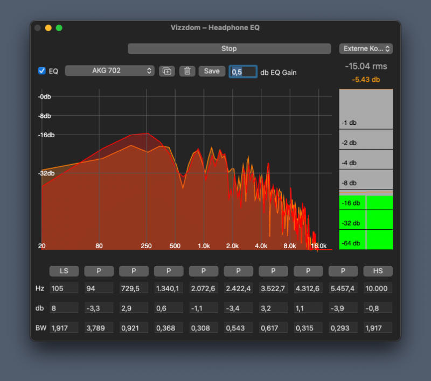Minimize the Vizzdom window with yellow button

pyautogui.click(x=48, y=28)
